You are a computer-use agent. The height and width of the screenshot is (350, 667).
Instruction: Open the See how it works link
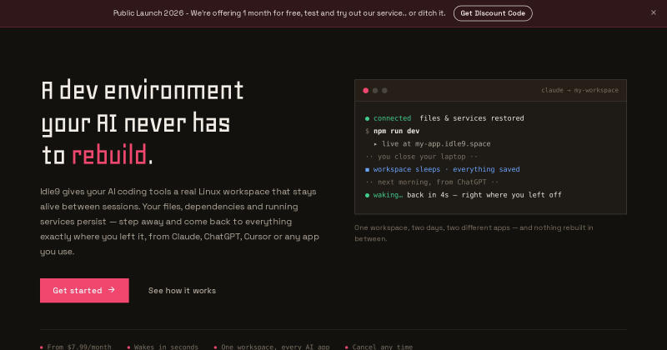point(182,291)
